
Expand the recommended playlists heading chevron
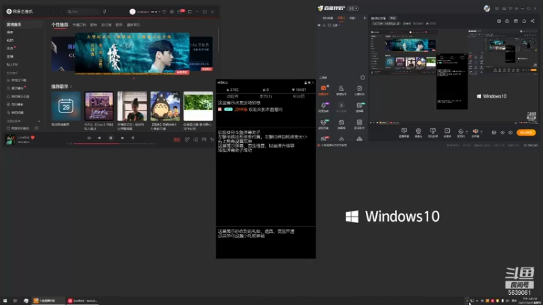[71, 87]
